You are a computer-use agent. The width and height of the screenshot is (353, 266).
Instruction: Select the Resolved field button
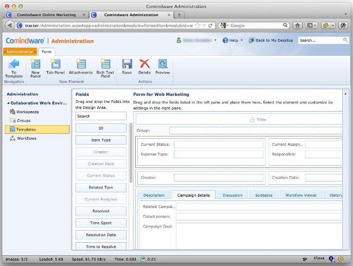pyautogui.click(x=101, y=211)
